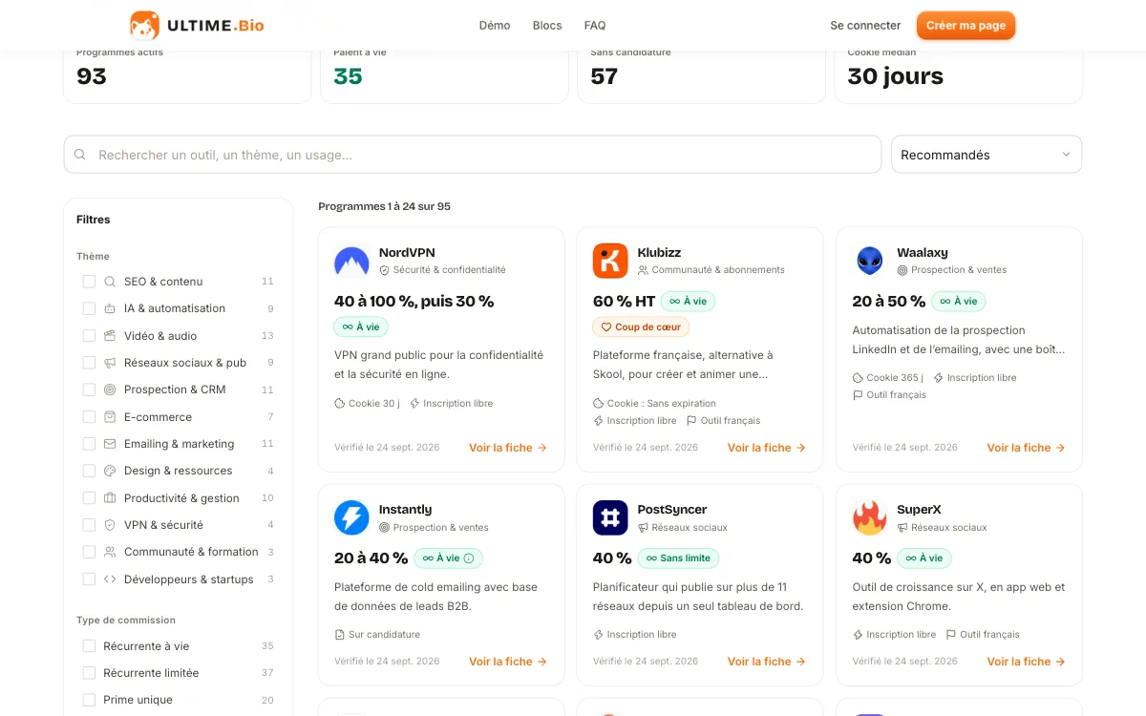Open the Démo menu item
1146x716 pixels.
[x=495, y=26]
